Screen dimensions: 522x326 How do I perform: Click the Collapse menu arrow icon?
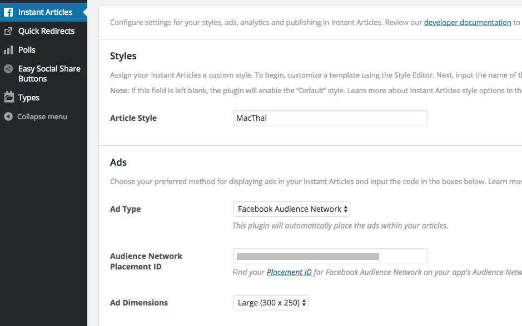[x=8, y=116]
